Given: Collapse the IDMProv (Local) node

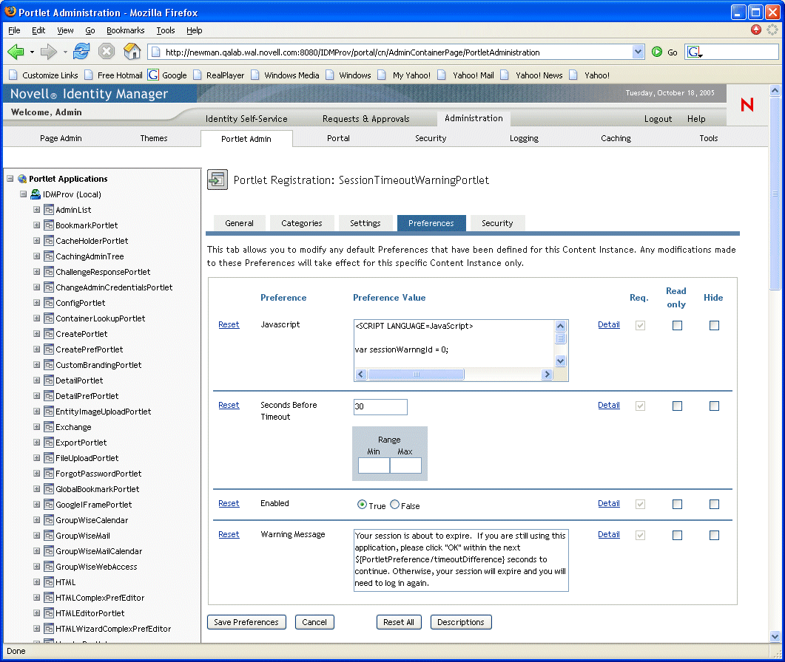Looking at the screenshot, I should tap(23, 194).
